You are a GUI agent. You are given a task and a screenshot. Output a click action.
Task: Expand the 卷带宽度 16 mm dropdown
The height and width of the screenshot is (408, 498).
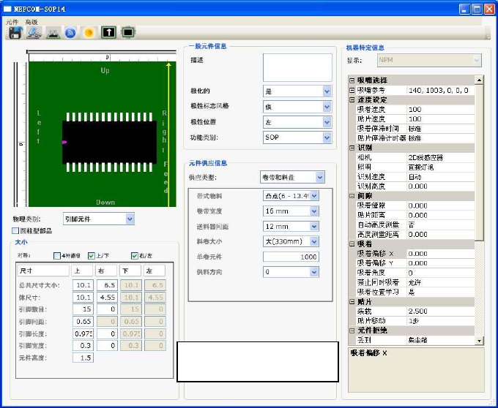pos(314,211)
